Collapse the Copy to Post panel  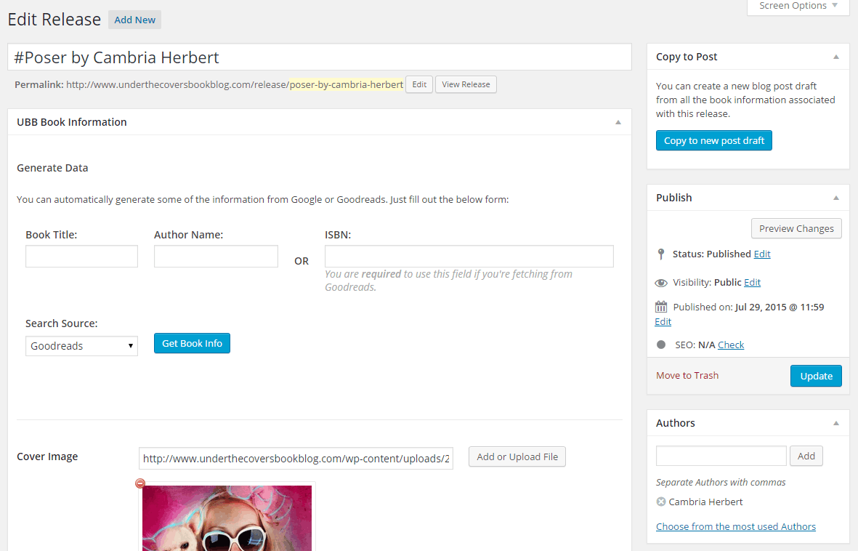[835, 57]
